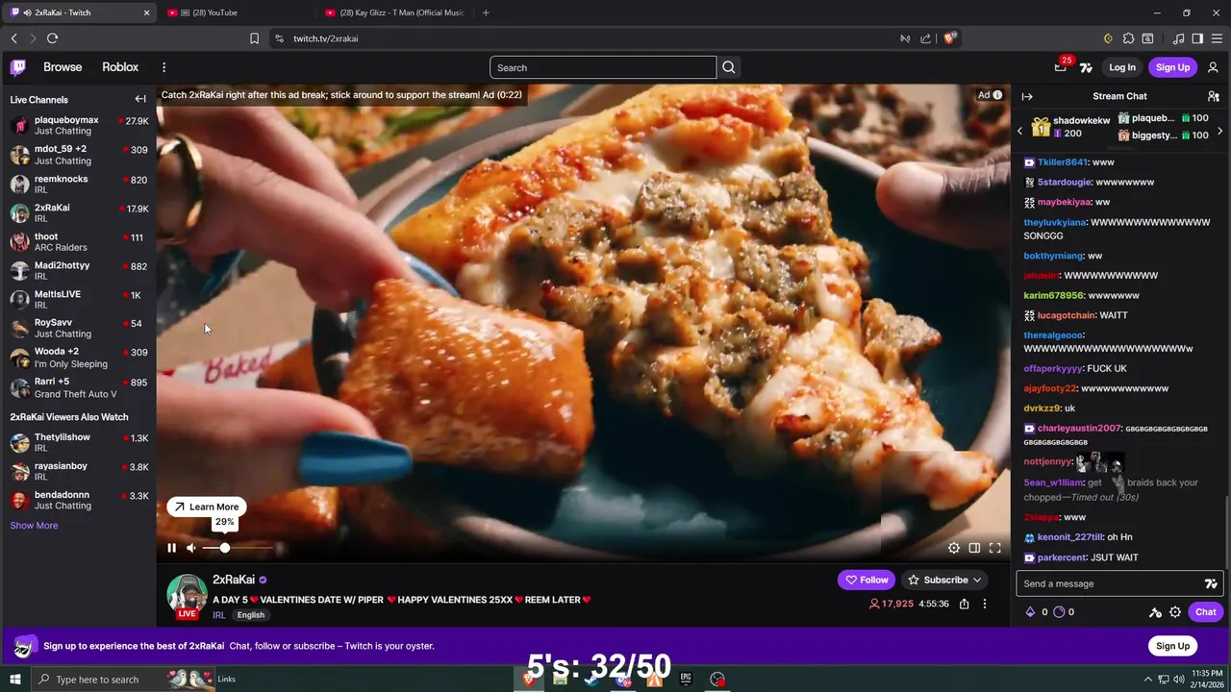The height and width of the screenshot is (692, 1231).
Task: Open the Windows Start button
Action: 15,680
